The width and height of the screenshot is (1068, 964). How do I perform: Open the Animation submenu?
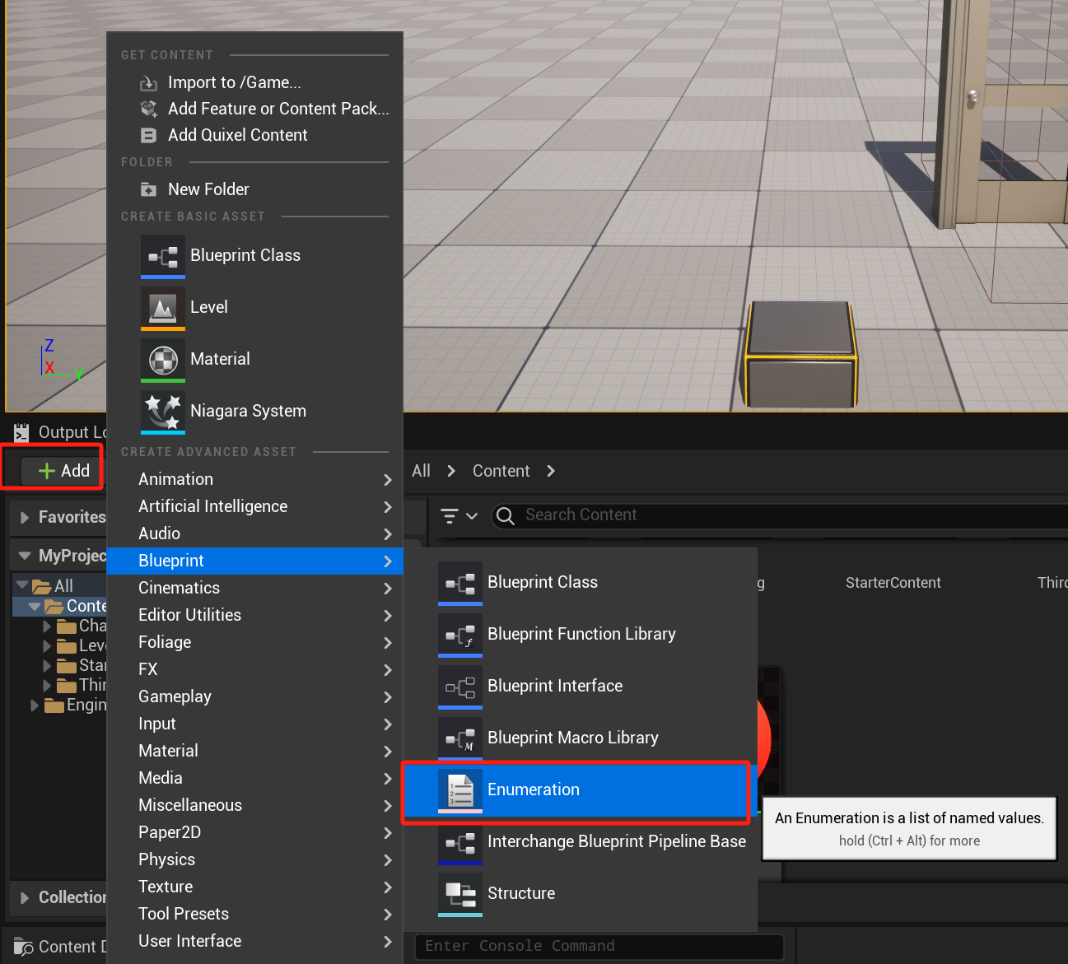click(255, 479)
